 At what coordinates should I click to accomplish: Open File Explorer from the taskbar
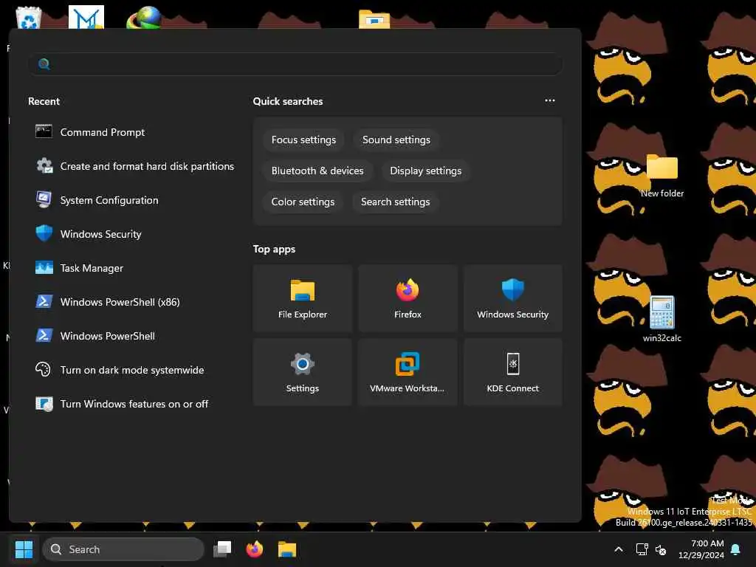(287, 549)
